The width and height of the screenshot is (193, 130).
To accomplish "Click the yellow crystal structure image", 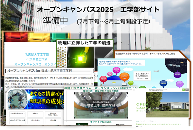I will click(61, 57).
